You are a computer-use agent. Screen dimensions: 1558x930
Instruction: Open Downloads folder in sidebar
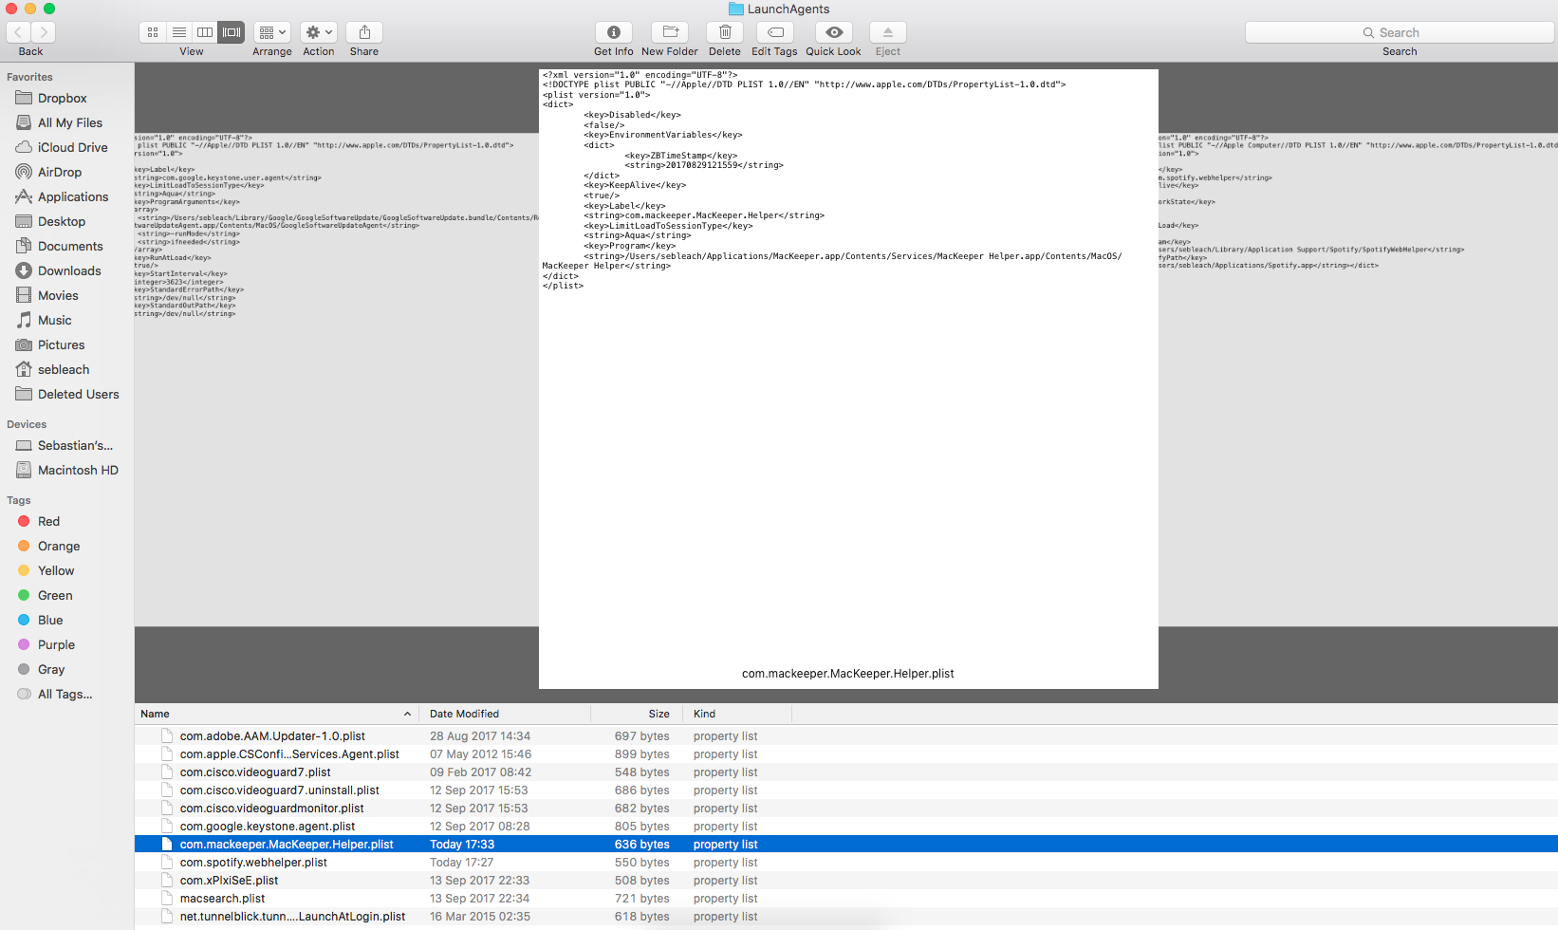point(67,270)
